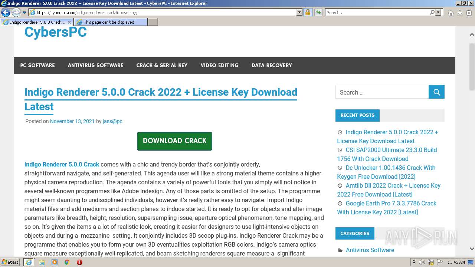Image resolution: width=475 pixels, height=267 pixels.
Task: Open recent post Indigo Renderer 5.0.0 Crack 2022
Action: [388, 136]
